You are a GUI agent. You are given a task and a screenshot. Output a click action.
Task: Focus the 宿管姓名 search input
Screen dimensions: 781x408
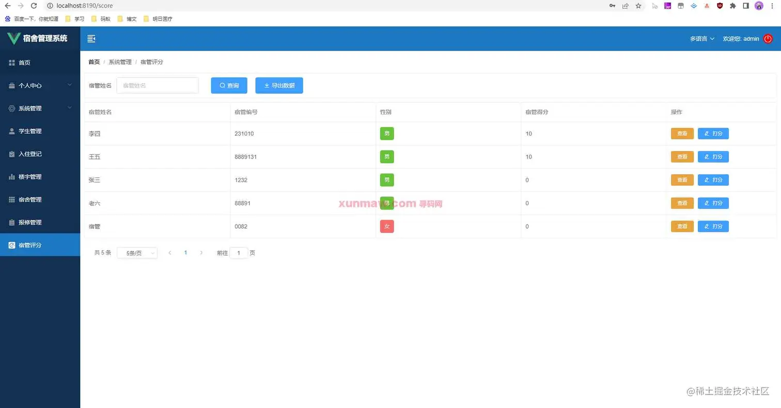click(158, 85)
